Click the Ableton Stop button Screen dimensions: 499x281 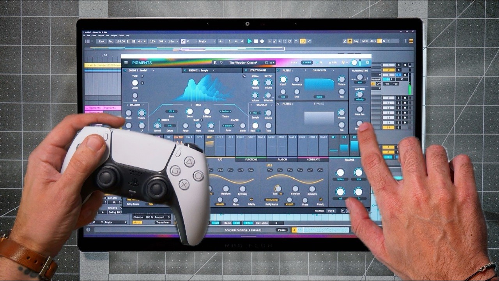tap(256, 41)
